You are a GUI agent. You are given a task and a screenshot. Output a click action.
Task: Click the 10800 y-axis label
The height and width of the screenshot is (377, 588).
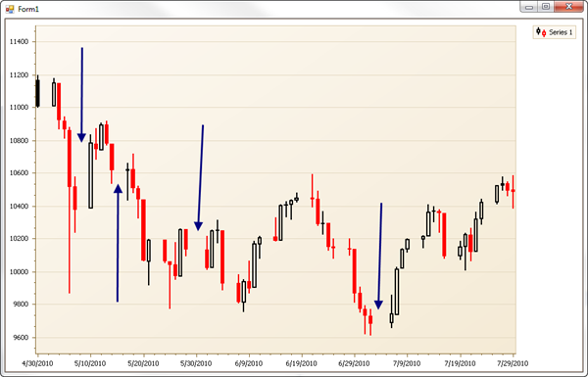point(20,141)
